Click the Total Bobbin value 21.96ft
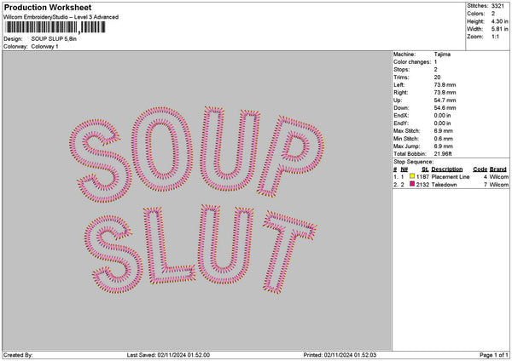The width and height of the screenshot is (512, 361). click(443, 154)
